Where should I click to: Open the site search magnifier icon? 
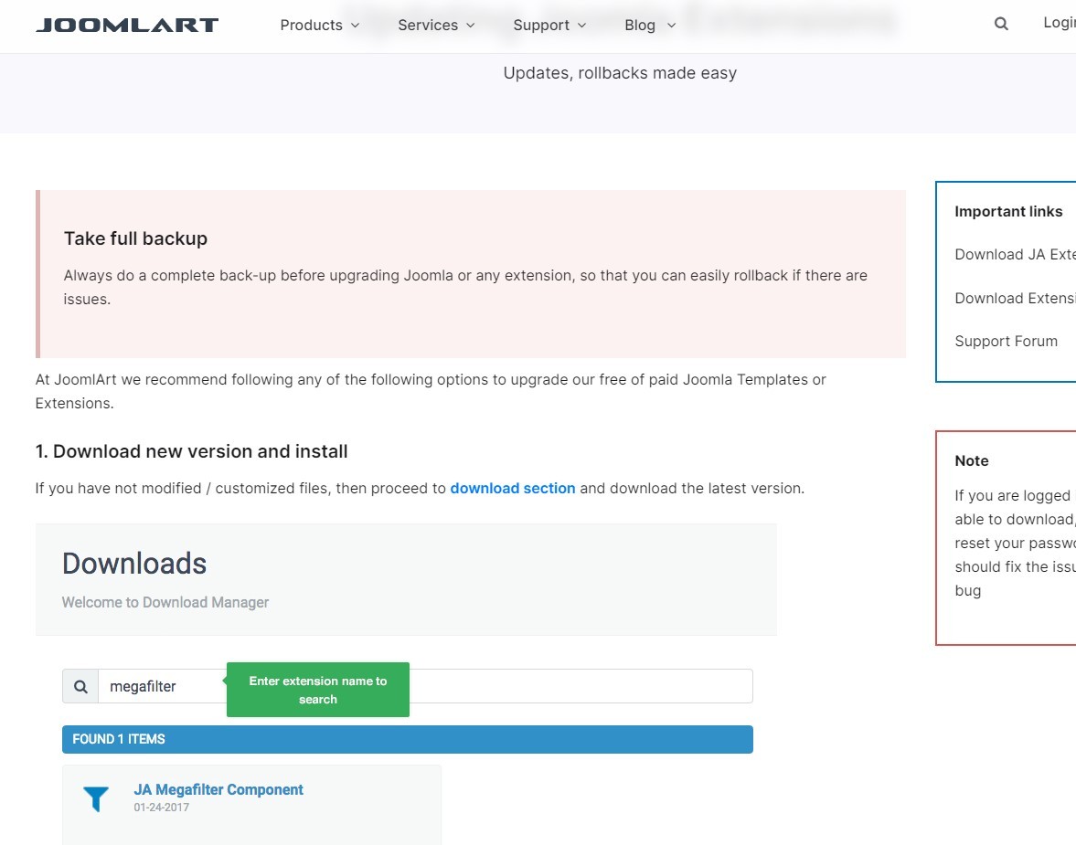pos(1001,24)
